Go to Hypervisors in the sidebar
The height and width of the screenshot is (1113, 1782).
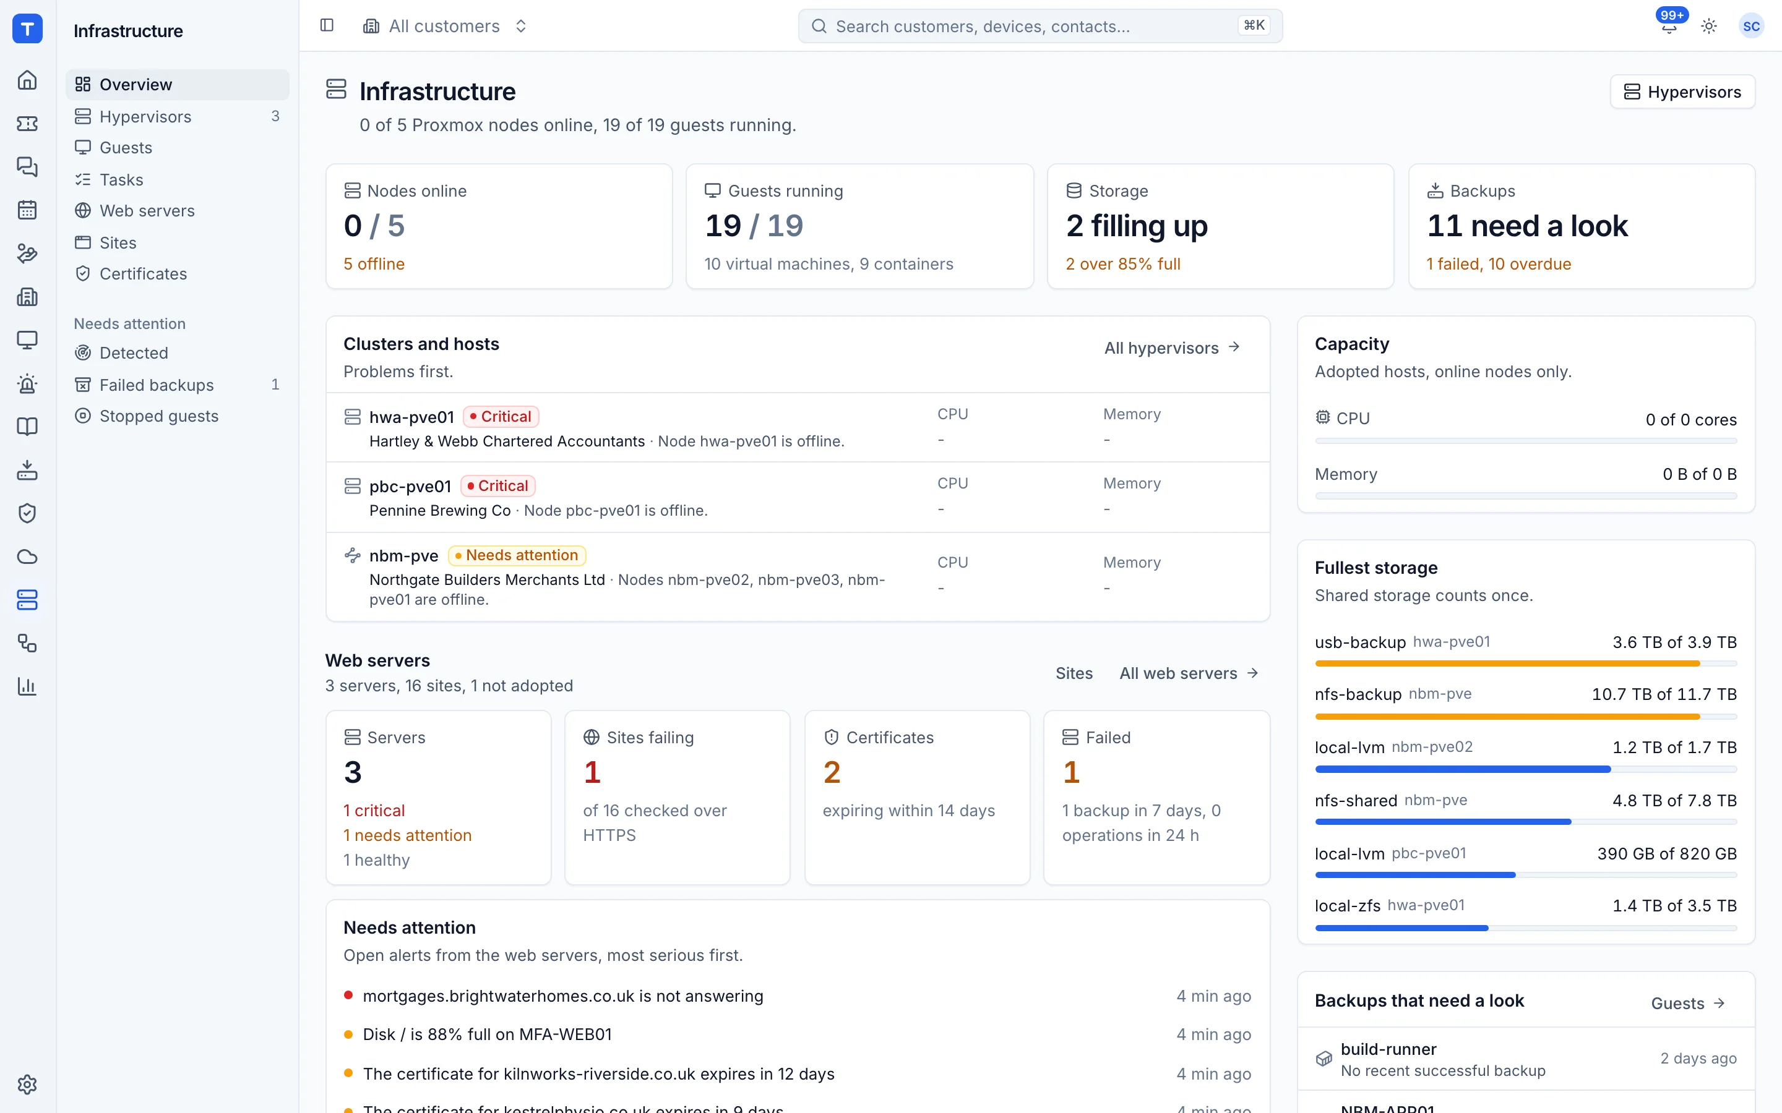pos(178,116)
